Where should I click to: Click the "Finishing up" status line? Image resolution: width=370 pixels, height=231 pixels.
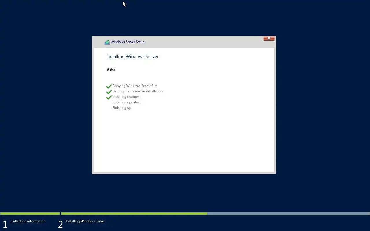point(122,108)
